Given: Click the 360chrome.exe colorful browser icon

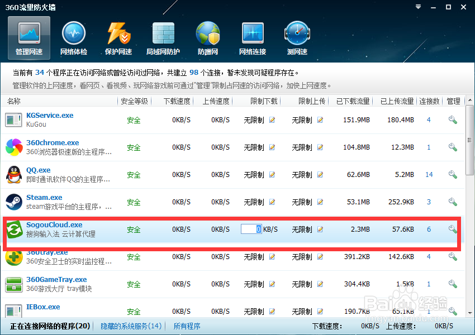Looking at the screenshot, I should click(x=14, y=147).
